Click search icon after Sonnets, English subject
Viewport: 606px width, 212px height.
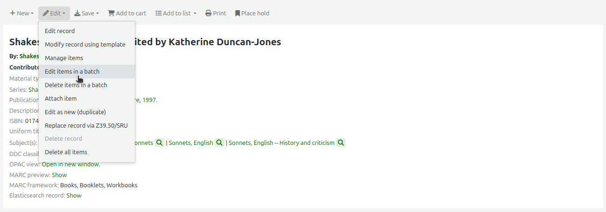[x=219, y=143]
